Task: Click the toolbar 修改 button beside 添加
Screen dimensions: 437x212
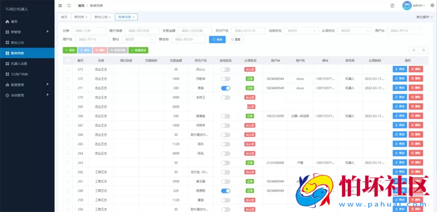Action: tap(85, 50)
